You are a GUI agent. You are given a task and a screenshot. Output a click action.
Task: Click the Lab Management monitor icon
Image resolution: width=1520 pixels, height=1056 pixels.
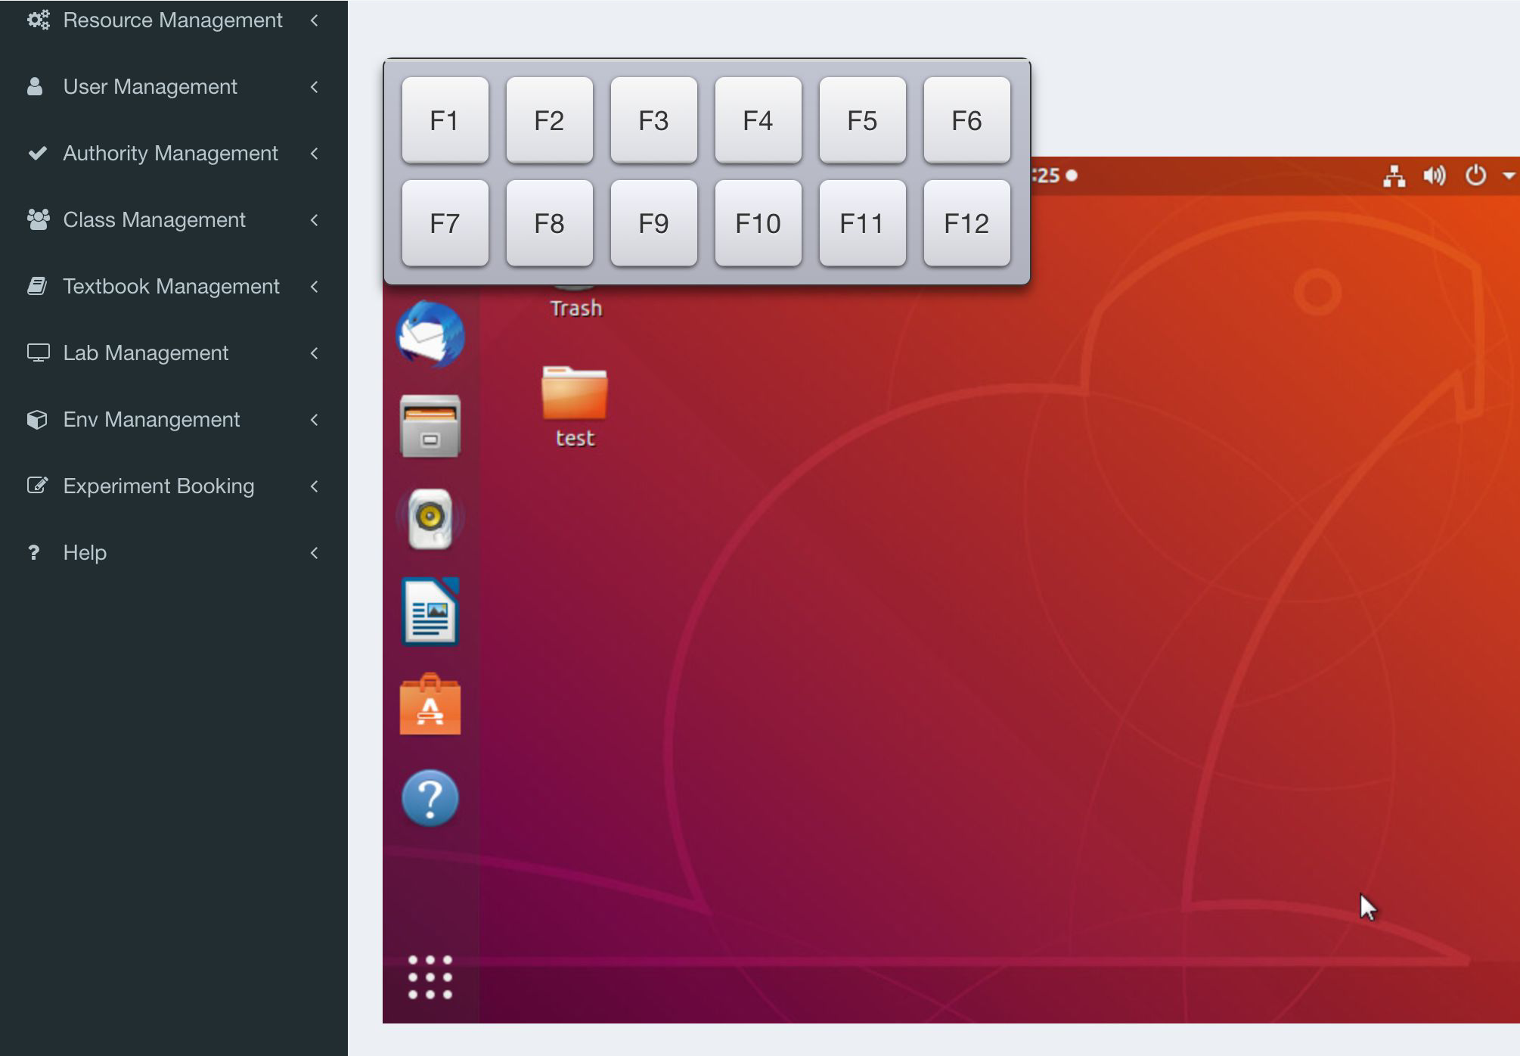click(38, 353)
